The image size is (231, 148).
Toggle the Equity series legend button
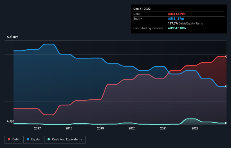click(33, 140)
